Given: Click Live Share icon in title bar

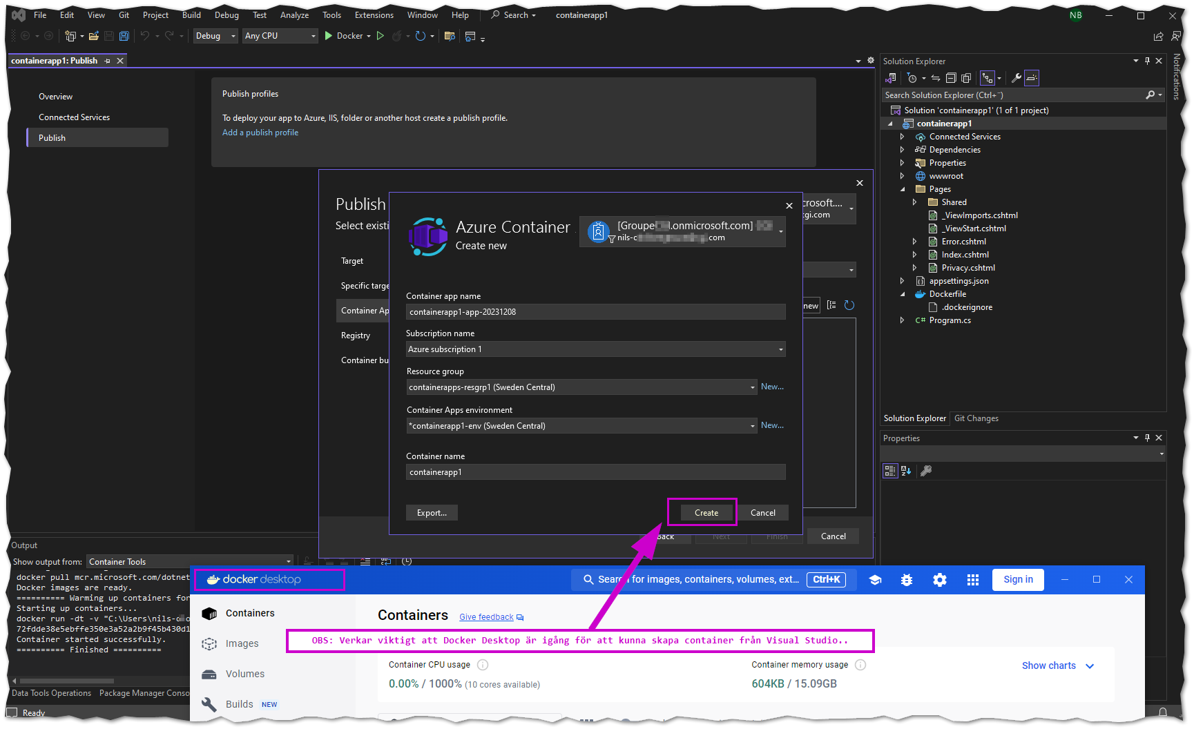Looking at the screenshot, I should click(x=1159, y=36).
